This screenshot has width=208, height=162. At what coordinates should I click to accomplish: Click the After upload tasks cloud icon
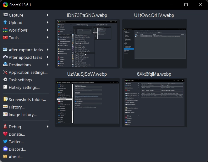[x=5, y=57]
